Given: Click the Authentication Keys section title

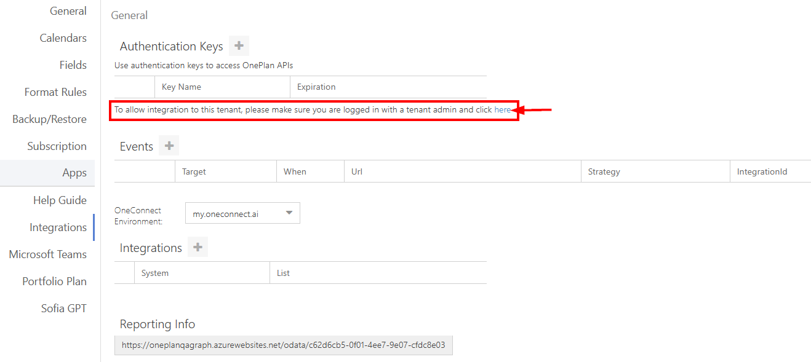Looking at the screenshot, I should point(172,46).
